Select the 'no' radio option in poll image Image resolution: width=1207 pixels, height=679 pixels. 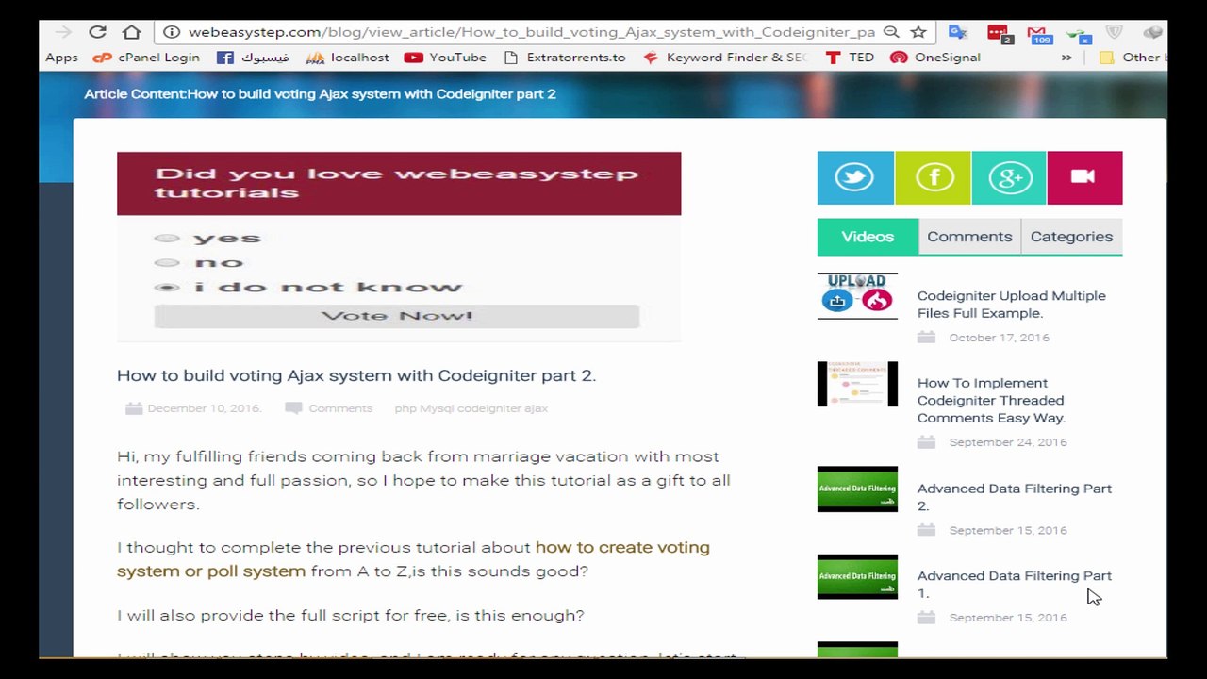167,262
